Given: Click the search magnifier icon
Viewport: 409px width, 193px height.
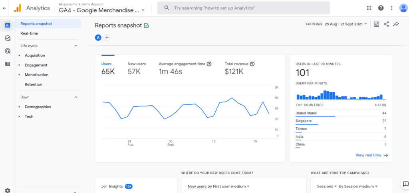Looking at the screenshot, I should [167, 8].
